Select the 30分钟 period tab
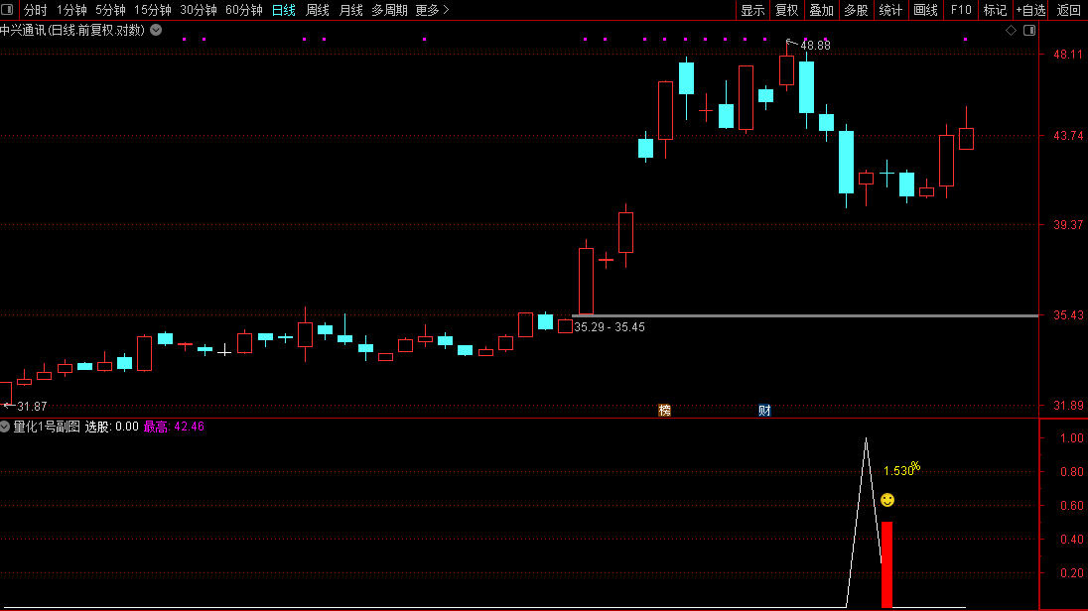 click(199, 10)
